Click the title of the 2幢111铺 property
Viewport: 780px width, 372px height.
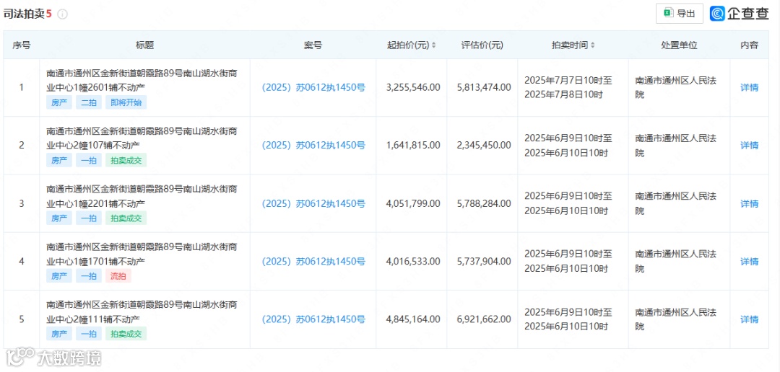[142, 312]
